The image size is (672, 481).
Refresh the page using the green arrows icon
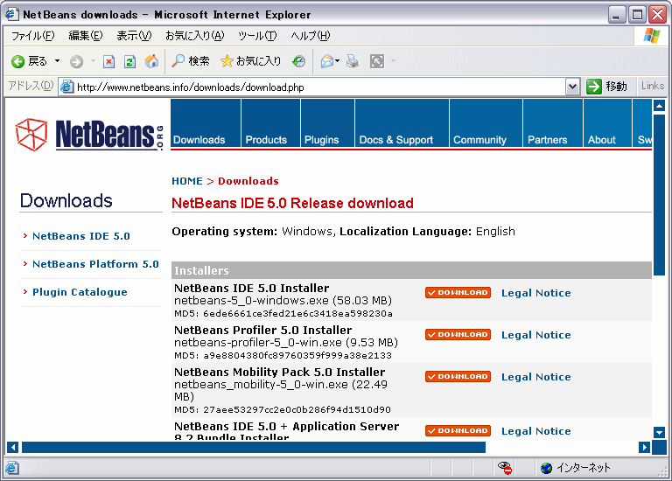[129, 62]
